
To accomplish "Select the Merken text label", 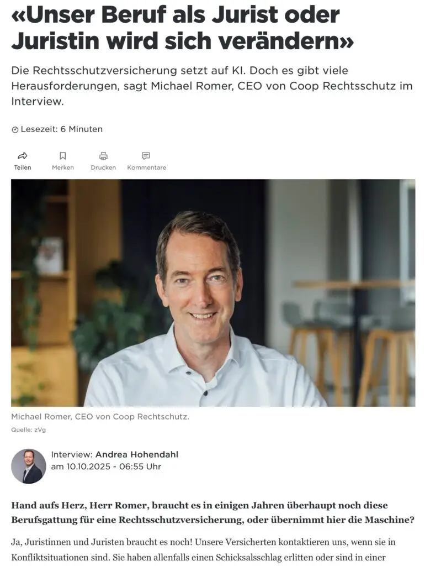I will click(x=63, y=167).
